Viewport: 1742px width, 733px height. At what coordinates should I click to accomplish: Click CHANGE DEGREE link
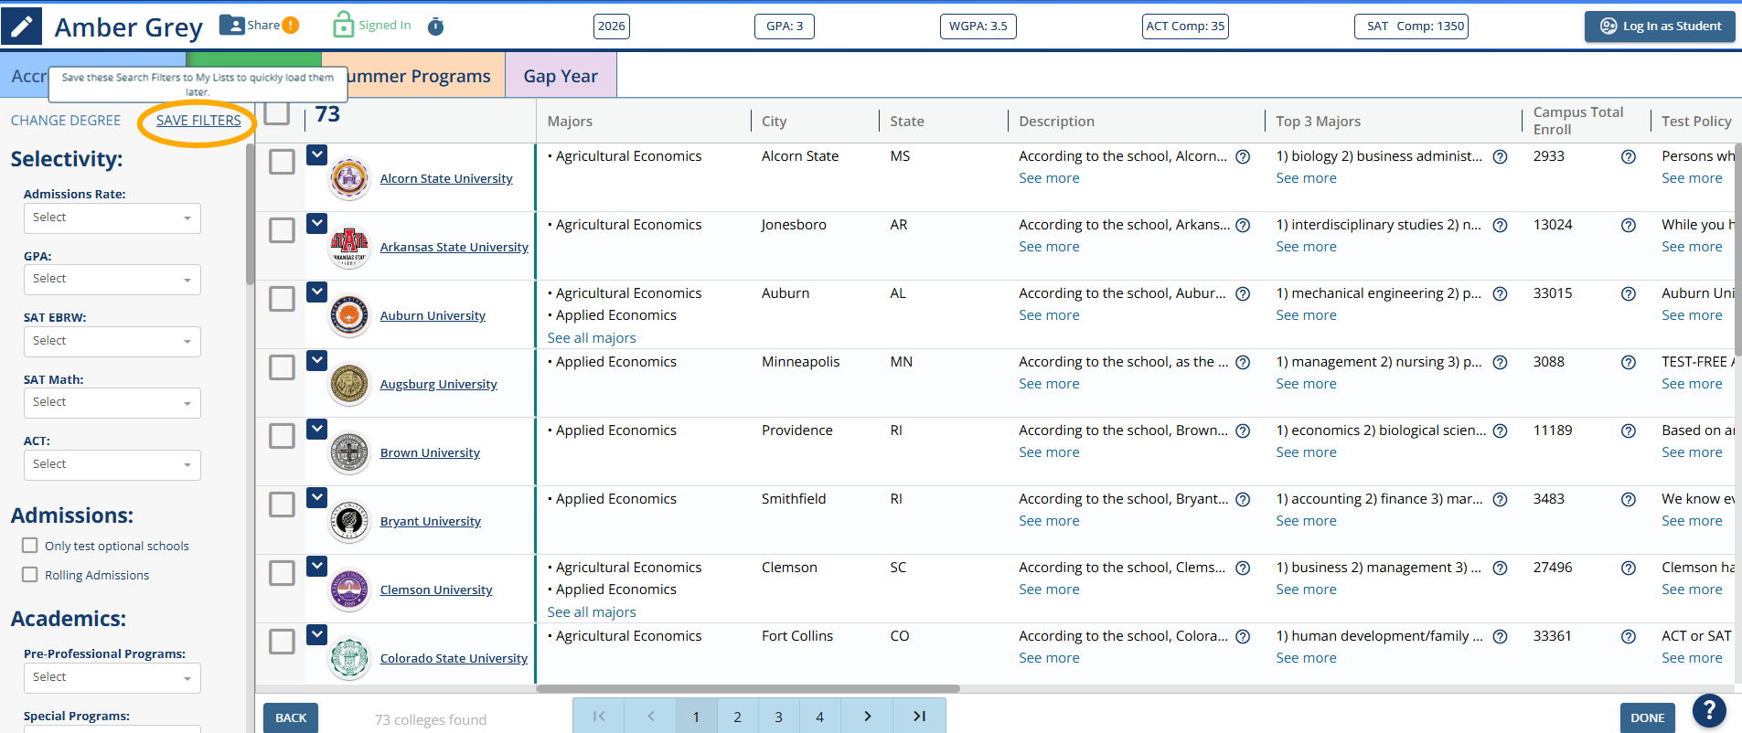pos(66,121)
